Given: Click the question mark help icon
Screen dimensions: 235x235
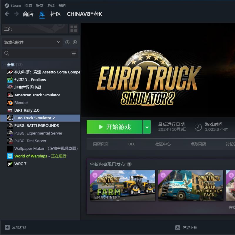Looking at the screenshot, I should 129,164.
